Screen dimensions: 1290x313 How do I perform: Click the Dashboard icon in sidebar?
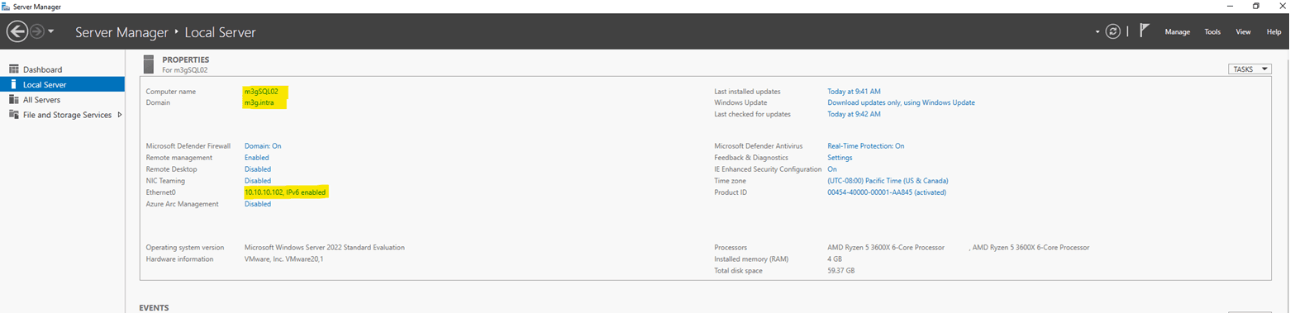point(13,69)
